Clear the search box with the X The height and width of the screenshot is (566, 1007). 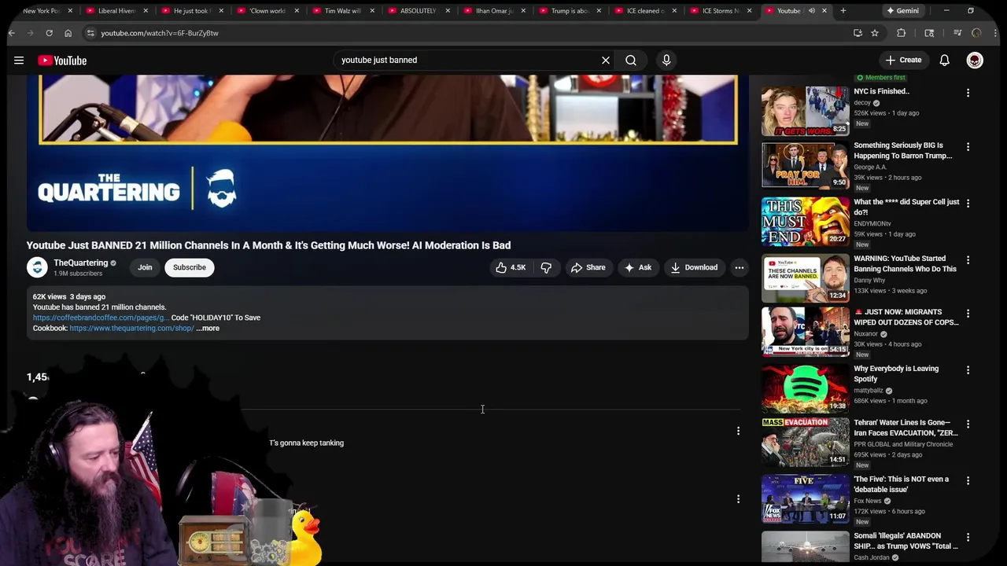pyautogui.click(x=606, y=60)
